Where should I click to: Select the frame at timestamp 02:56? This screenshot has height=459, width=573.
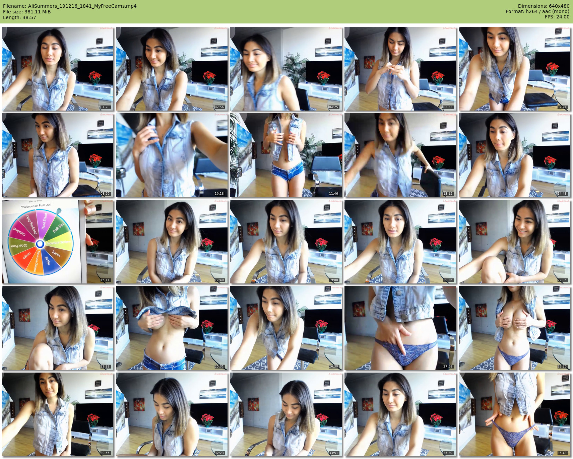tap(172, 69)
